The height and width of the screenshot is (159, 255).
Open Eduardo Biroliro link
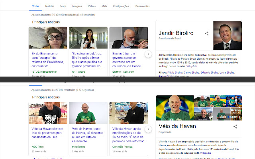pos(210,72)
